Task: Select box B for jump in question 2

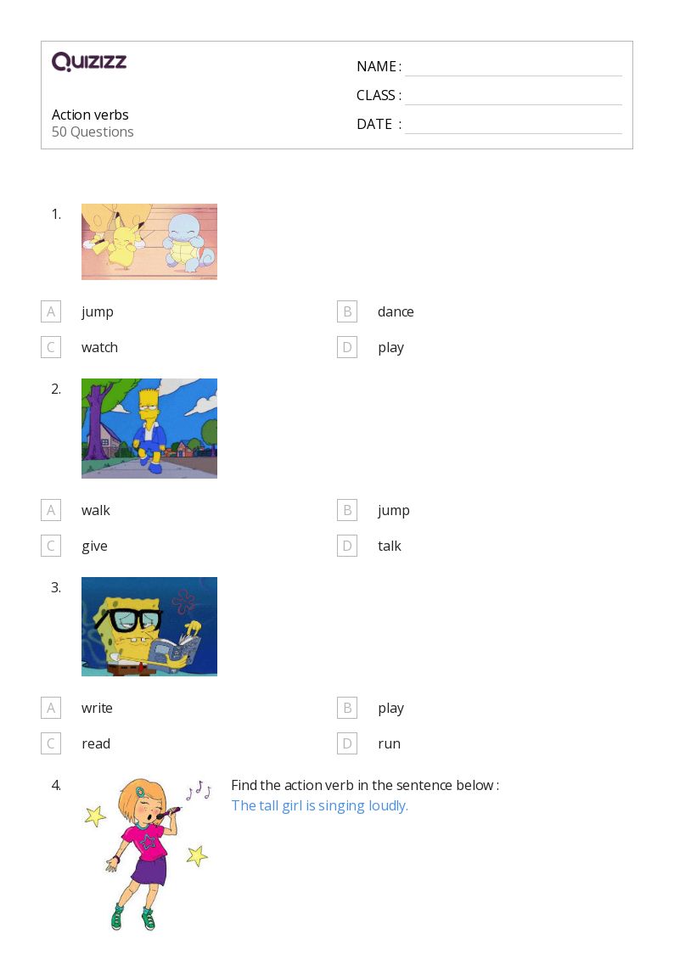Action: pyautogui.click(x=347, y=510)
